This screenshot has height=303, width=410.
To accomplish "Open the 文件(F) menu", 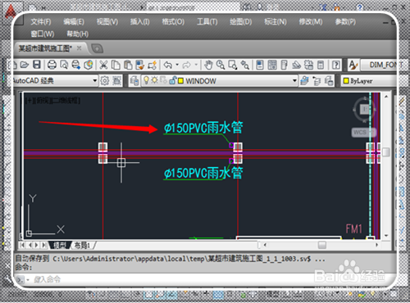I will point(41,22).
